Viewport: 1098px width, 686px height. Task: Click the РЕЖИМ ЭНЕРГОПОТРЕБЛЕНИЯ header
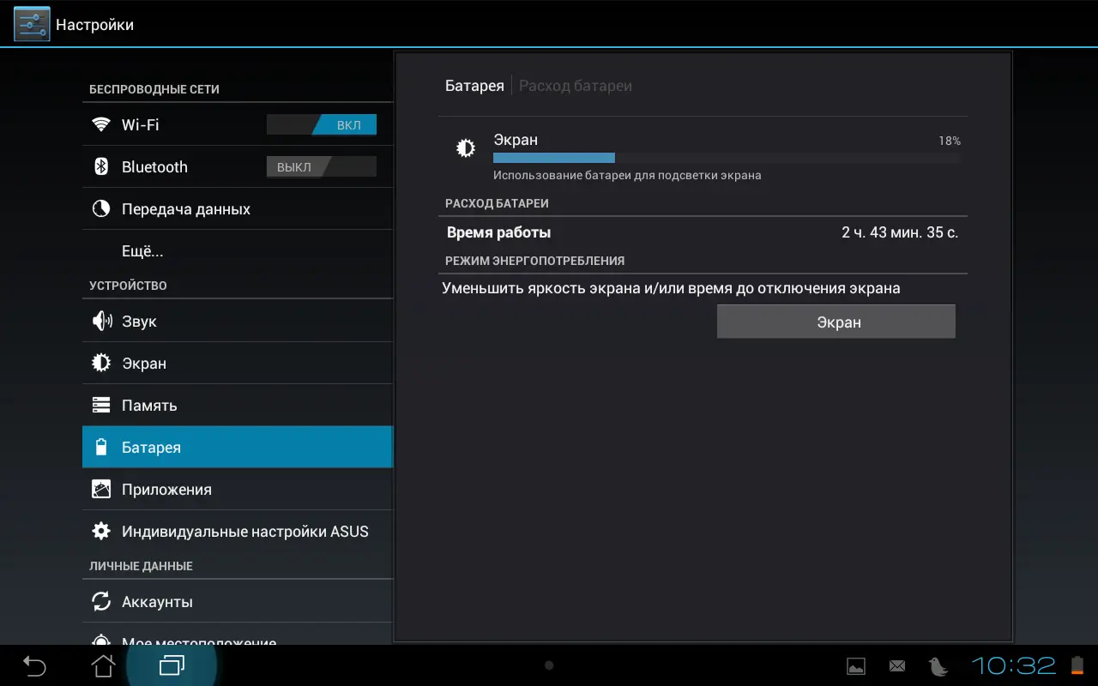(x=534, y=261)
